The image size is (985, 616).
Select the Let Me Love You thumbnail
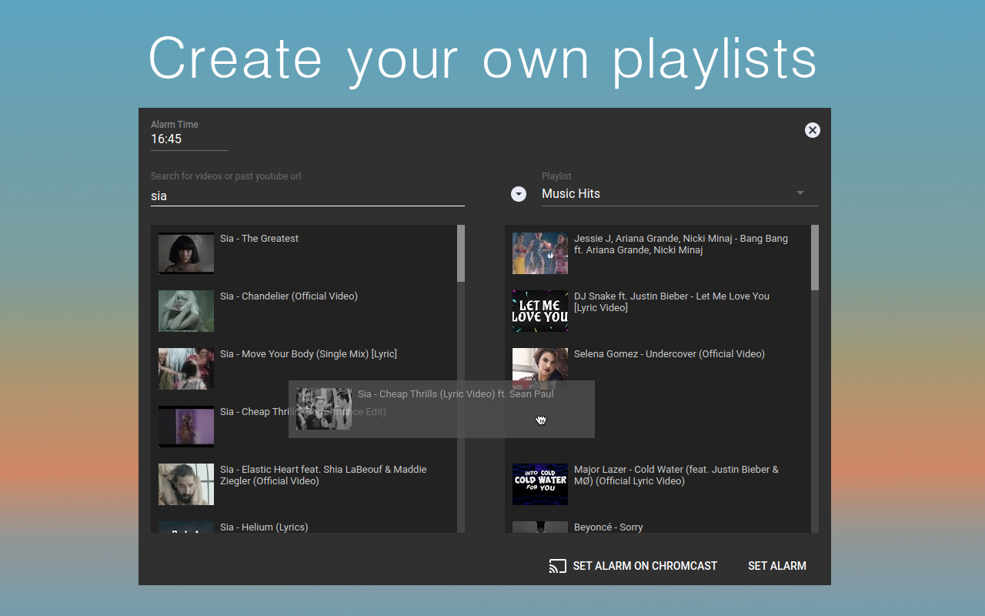(x=540, y=311)
